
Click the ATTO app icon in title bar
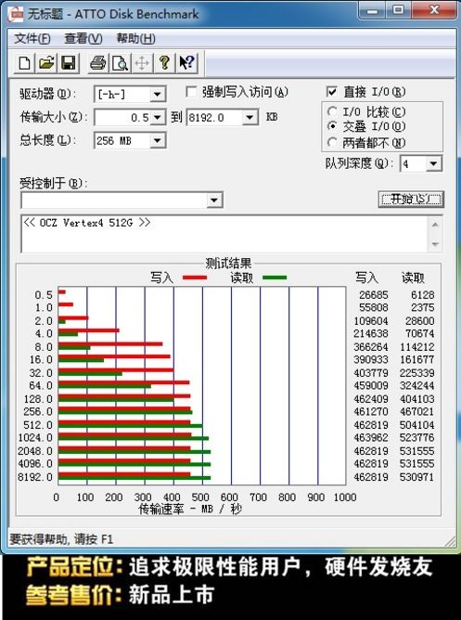click(x=16, y=15)
